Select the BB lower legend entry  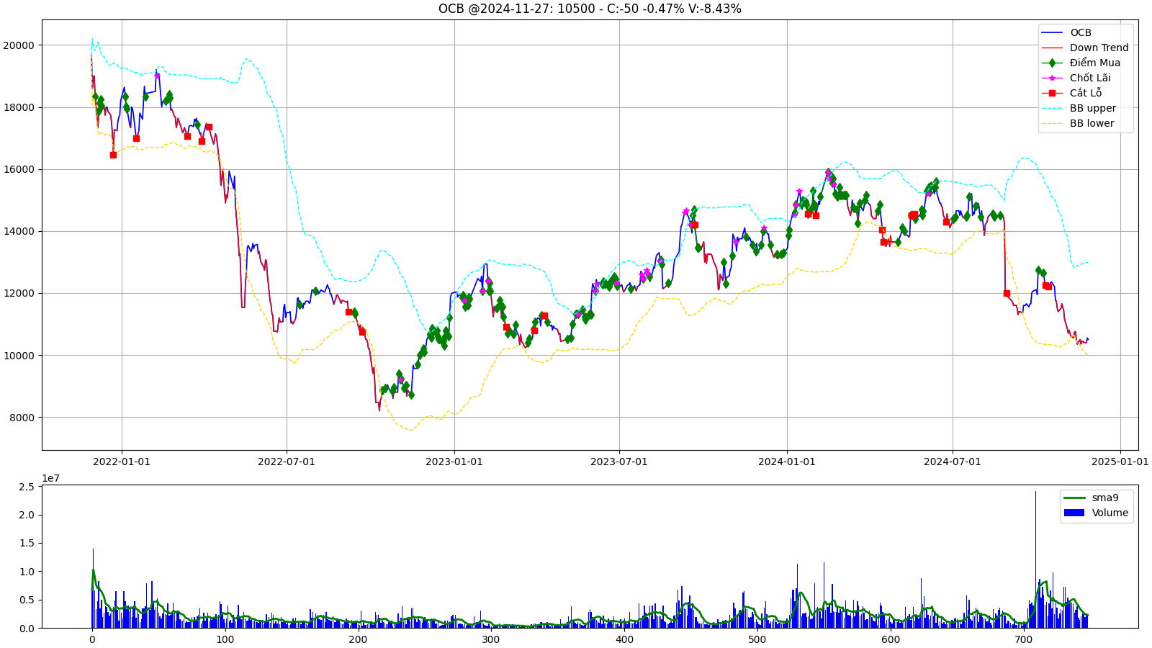[1078, 123]
